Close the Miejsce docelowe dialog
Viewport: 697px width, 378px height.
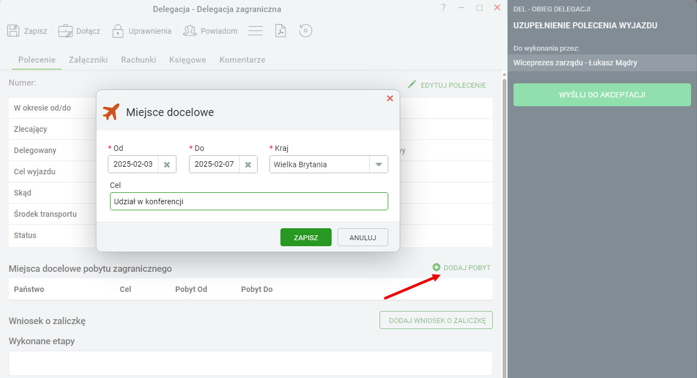pyautogui.click(x=390, y=99)
